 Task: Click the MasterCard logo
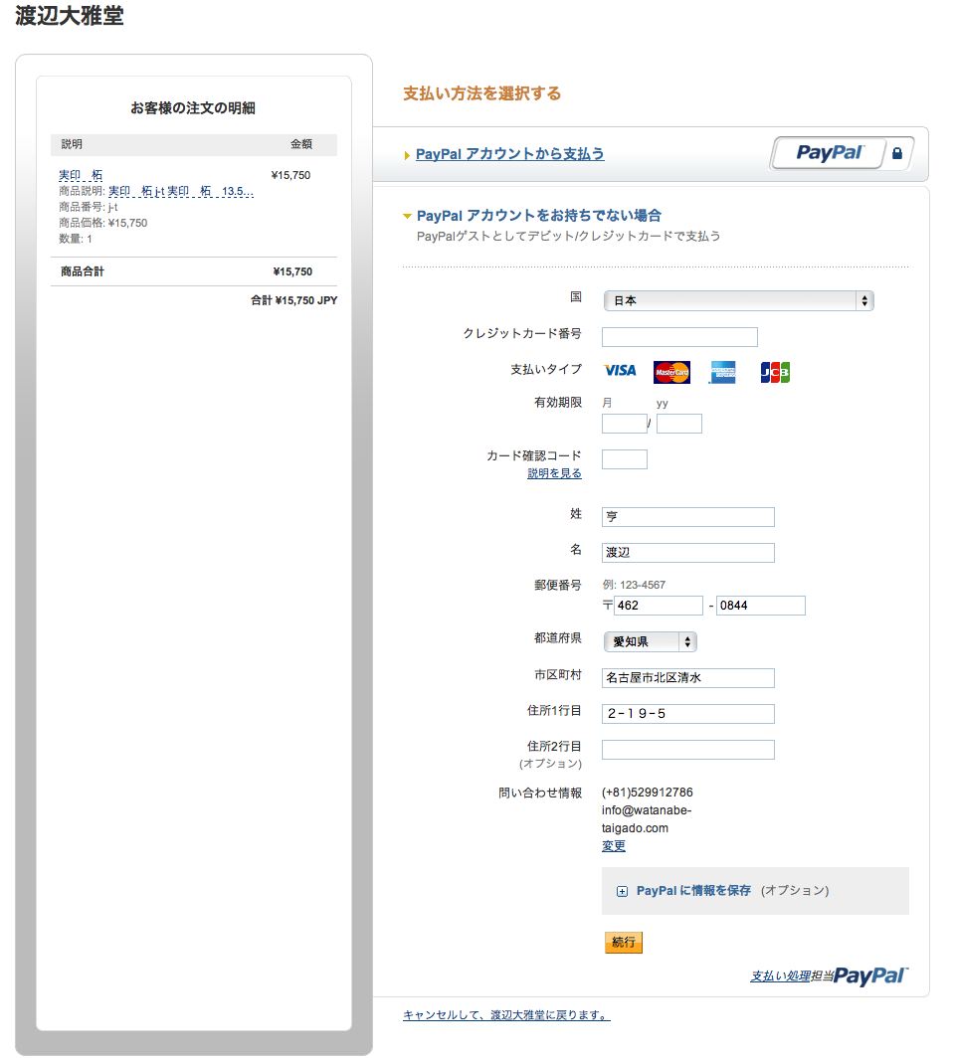671,372
